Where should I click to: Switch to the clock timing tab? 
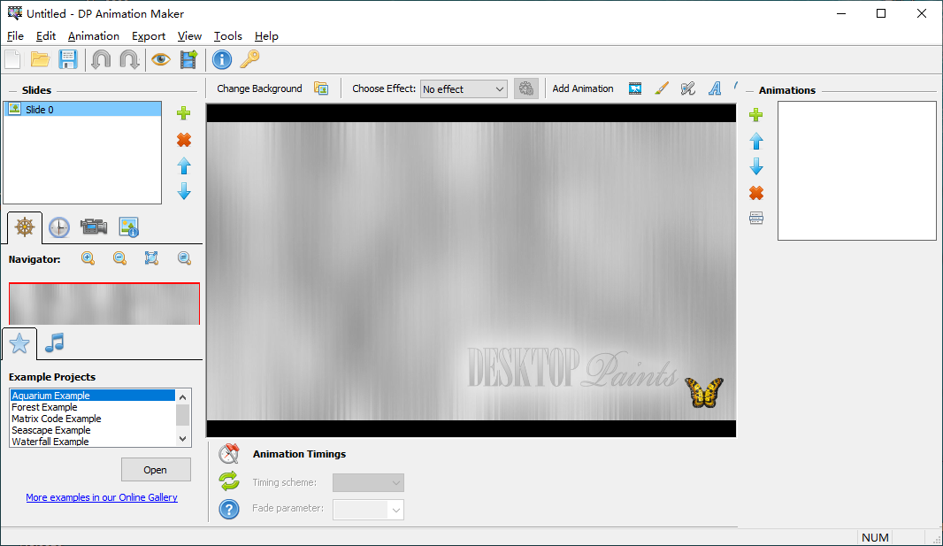click(x=58, y=227)
